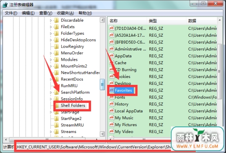Select the Desktop value name
This screenshot has height=153, width=226.
[123, 83]
